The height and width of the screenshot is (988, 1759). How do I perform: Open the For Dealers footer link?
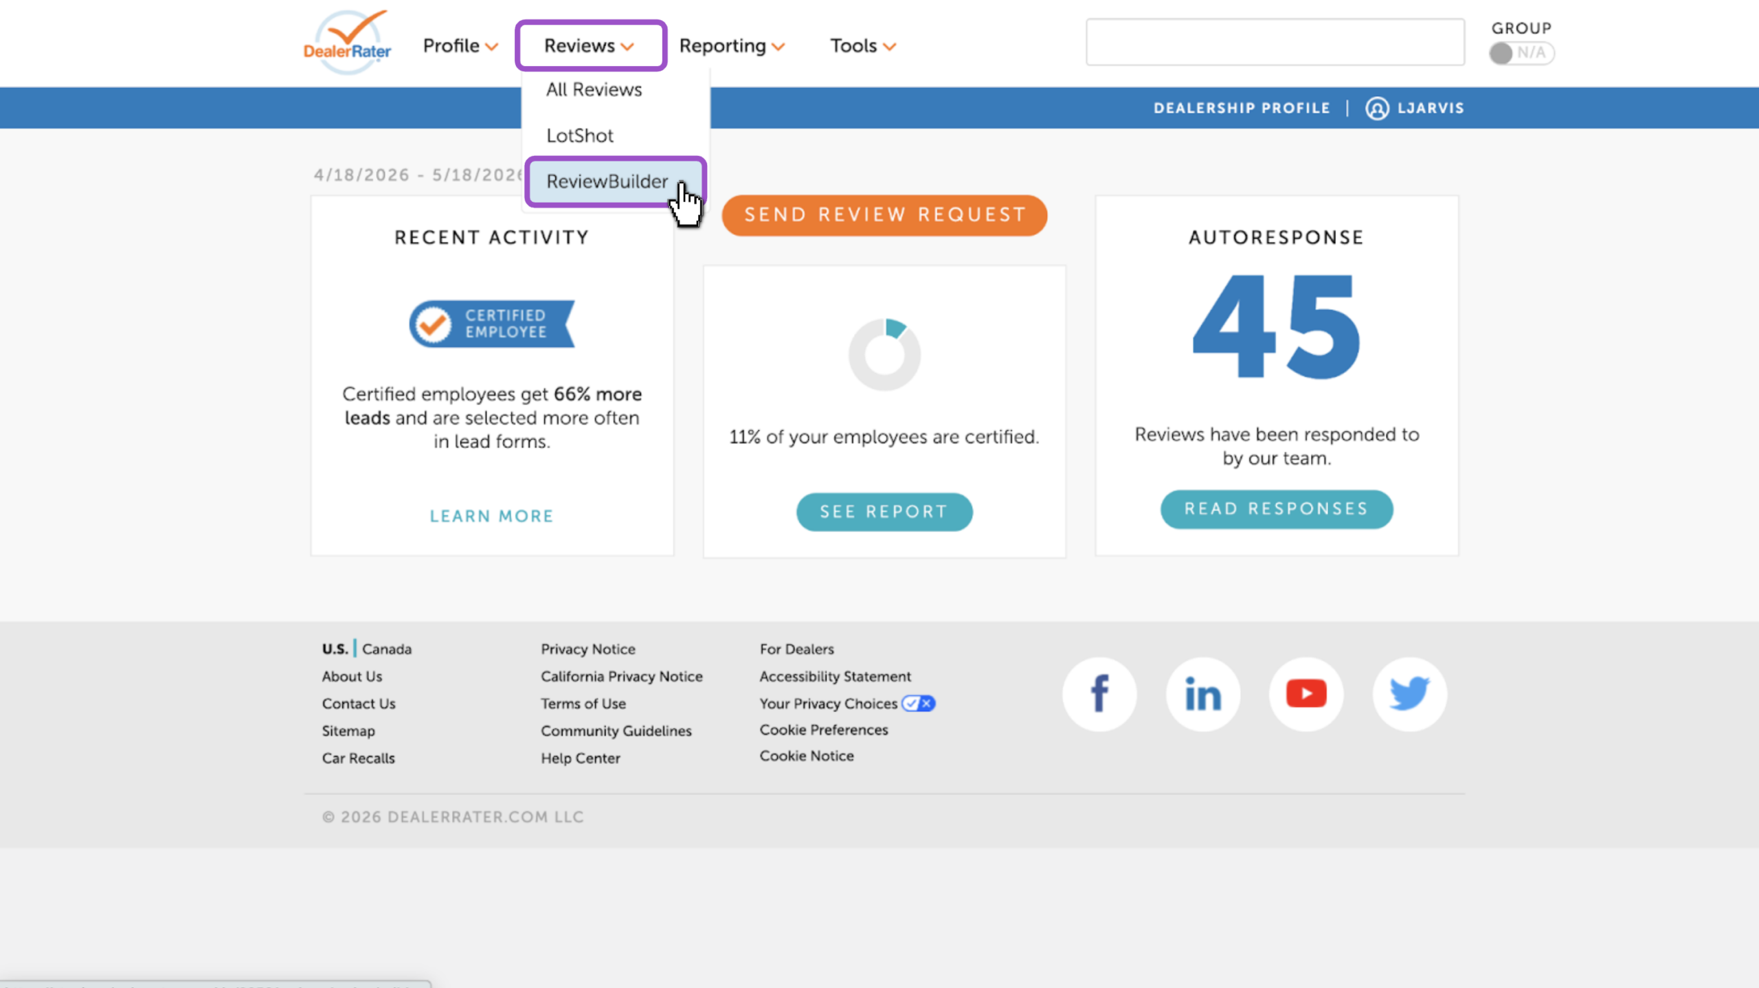(797, 649)
